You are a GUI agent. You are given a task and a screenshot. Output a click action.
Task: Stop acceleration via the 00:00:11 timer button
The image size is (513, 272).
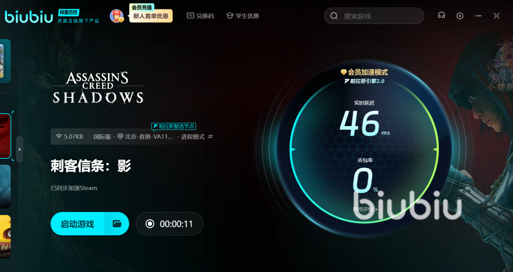point(170,224)
